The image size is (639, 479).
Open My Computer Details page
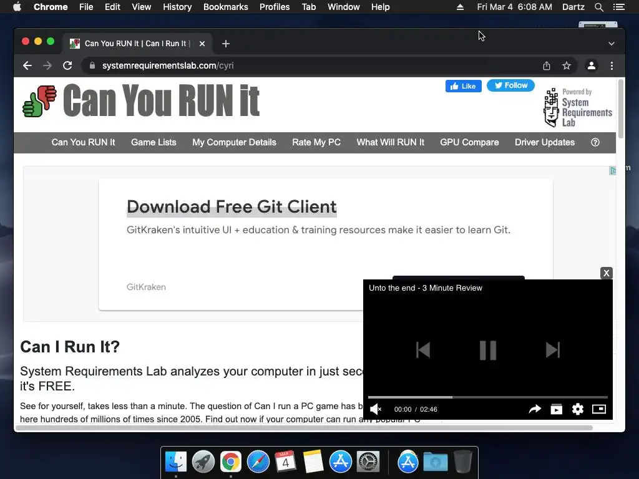pos(235,142)
